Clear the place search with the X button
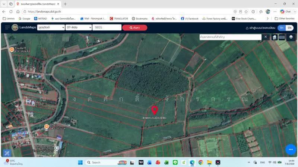 tap(266, 37)
